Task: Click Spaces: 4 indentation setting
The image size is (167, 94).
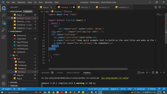Action: coord(114,89)
